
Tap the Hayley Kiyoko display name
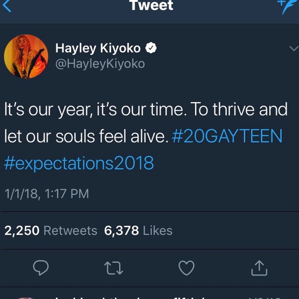click(98, 48)
